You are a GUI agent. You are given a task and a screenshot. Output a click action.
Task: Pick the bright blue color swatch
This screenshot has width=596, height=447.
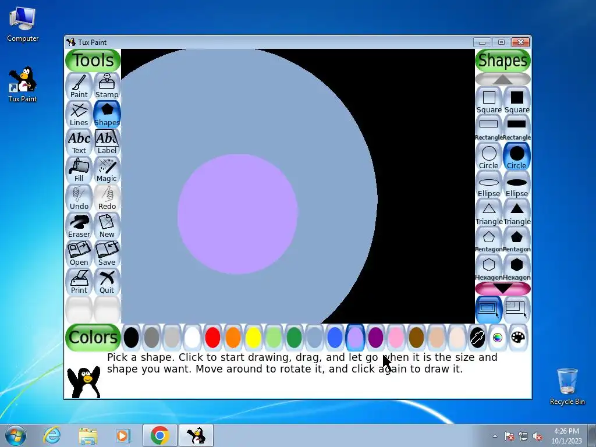pyautogui.click(x=335, y=338)
